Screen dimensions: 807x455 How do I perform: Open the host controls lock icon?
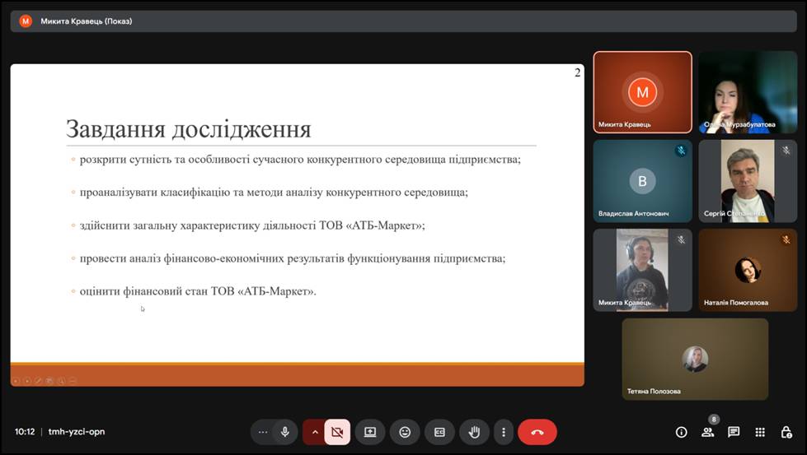click(786, 432)
